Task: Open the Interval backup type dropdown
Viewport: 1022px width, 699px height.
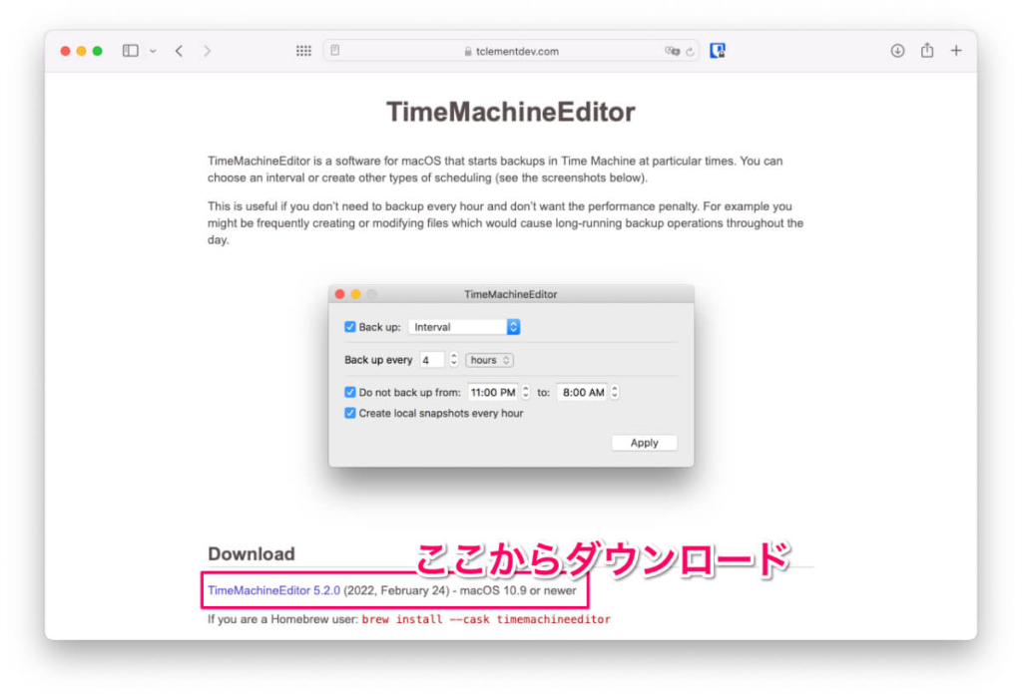Action: coord(464,327)
